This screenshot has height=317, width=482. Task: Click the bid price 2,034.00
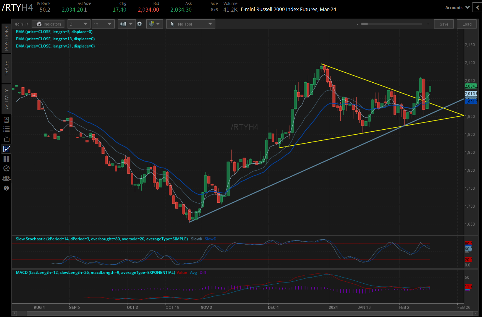coord(148,10)
